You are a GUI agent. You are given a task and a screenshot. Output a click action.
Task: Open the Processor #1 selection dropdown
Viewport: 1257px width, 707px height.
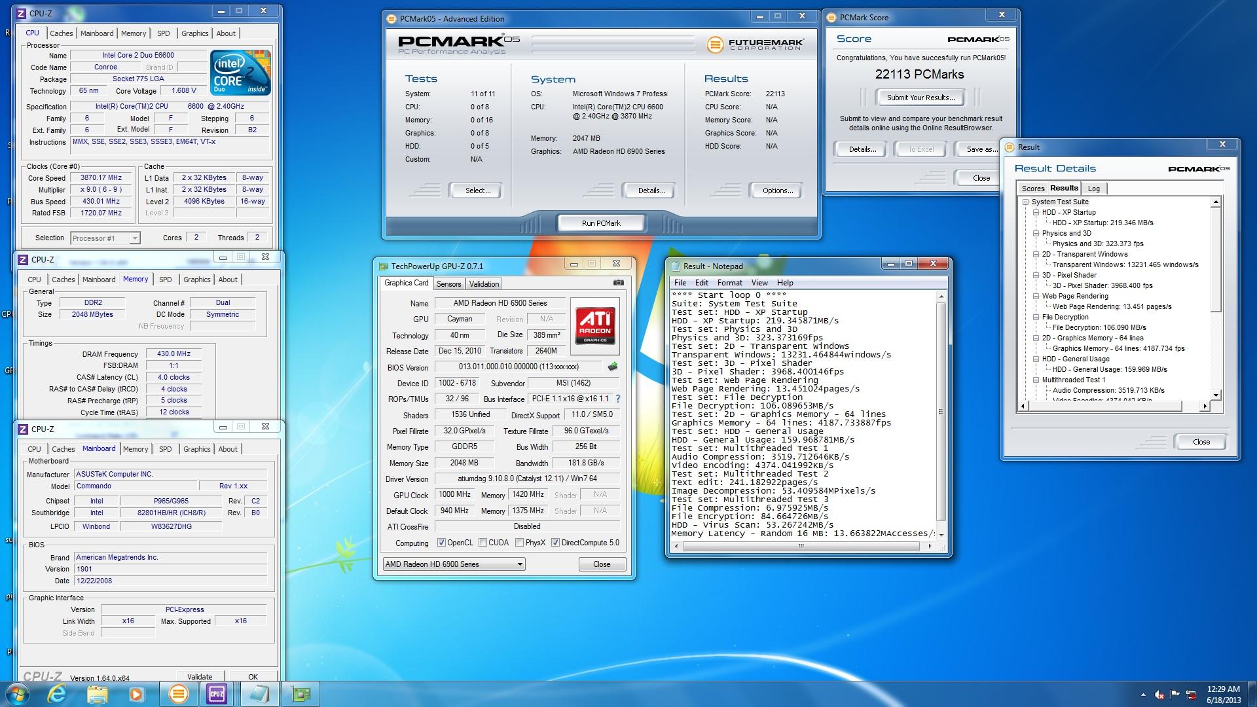(x=105, y=238)
